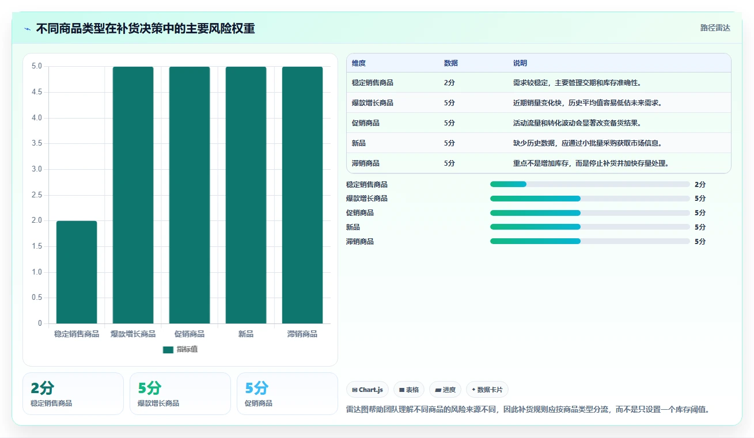Screen dimensions: 754x438
Task: Click the 稳定销售商品 progress bar
Action: 590,184
